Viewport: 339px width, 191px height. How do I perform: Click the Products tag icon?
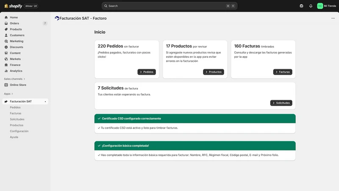[6, 29]
